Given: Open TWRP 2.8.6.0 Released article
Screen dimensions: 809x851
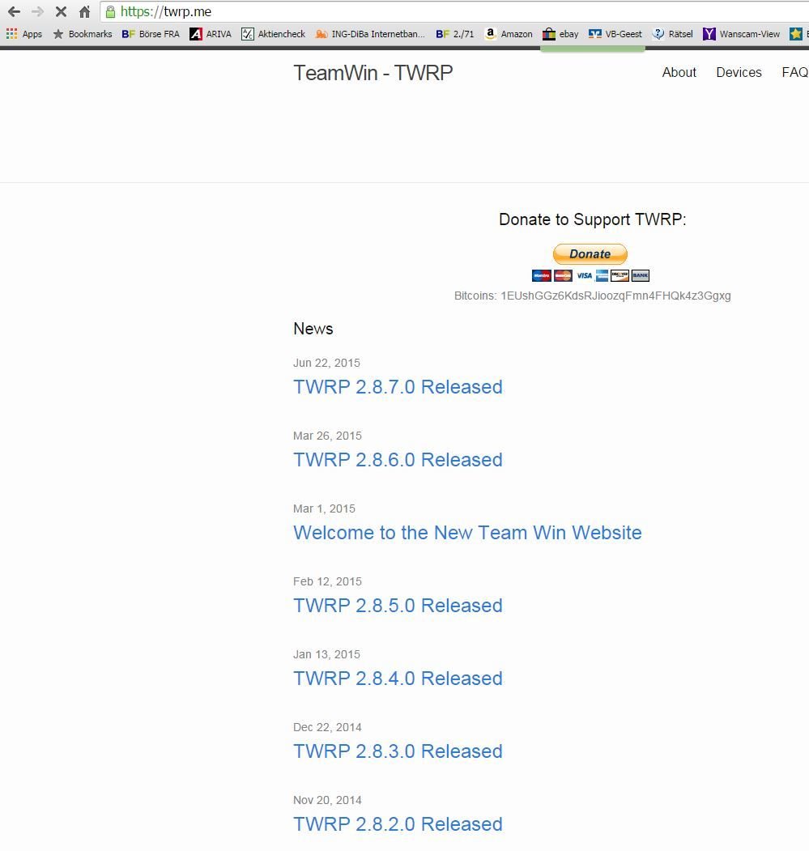Looking at the screenshot, I should coord(398,460).
